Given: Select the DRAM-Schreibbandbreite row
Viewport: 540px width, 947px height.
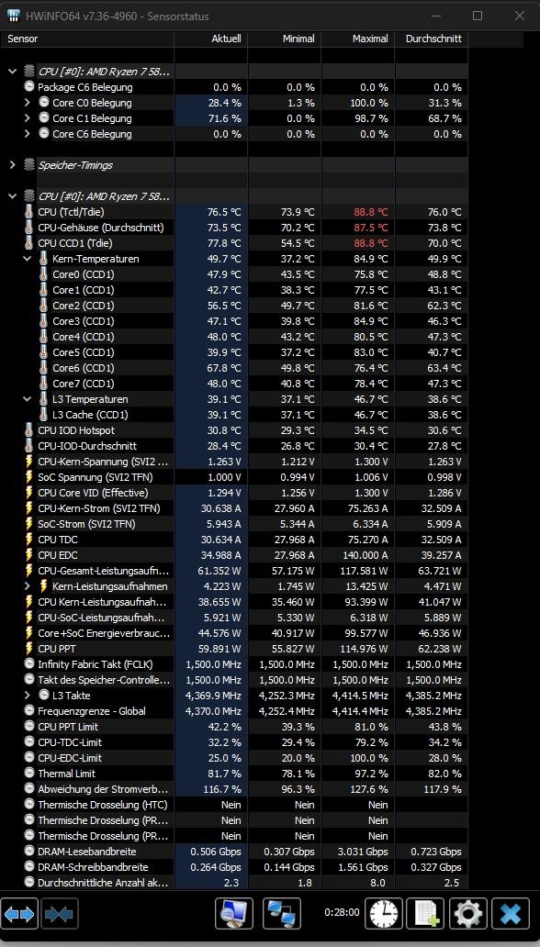Looking at the screenshot, I should click(x=234, y=866).
